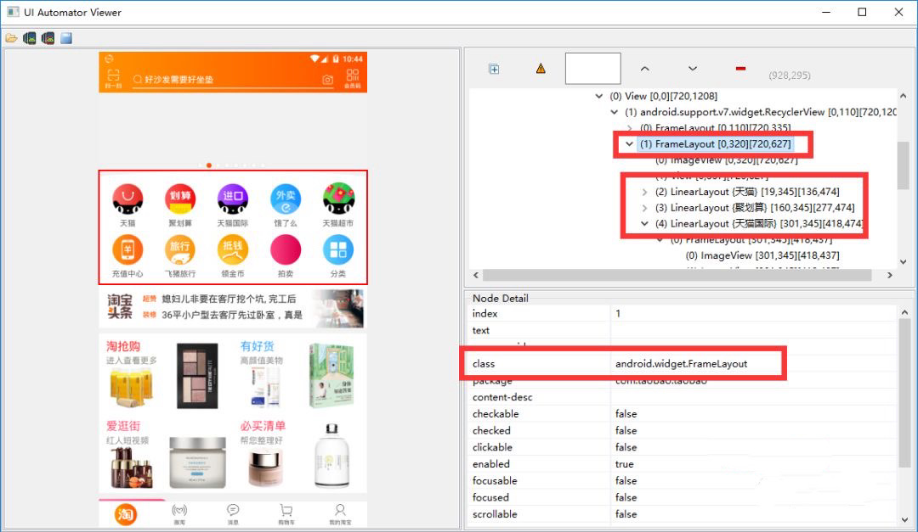Open headline 媳妇儿非要在客厅挖个坑
This screenshot has width=918, height=532.
click(229, 299)
